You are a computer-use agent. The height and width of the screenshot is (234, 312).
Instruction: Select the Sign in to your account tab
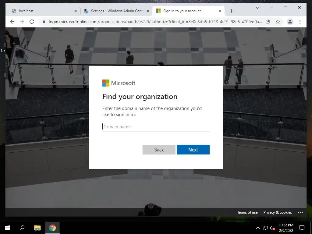188,11
